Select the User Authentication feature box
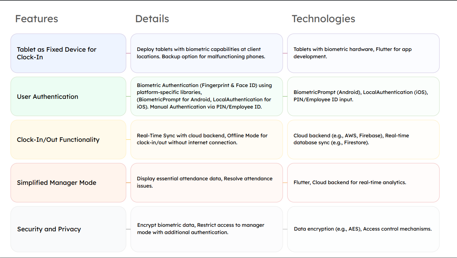This screenshot has height=258, width=457. coord(68,96)
